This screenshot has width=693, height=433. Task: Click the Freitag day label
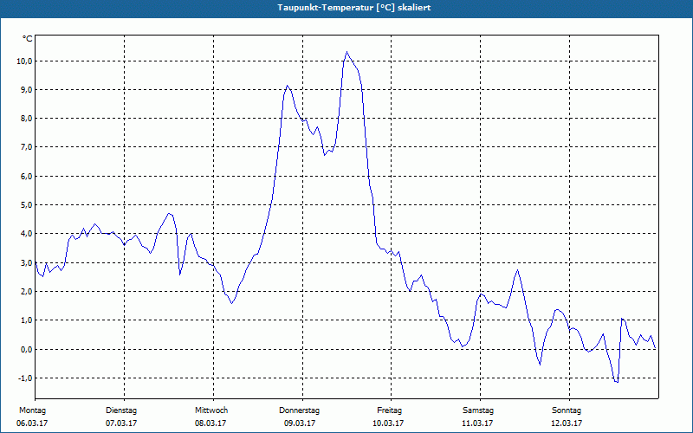click(x=389, y=410)
